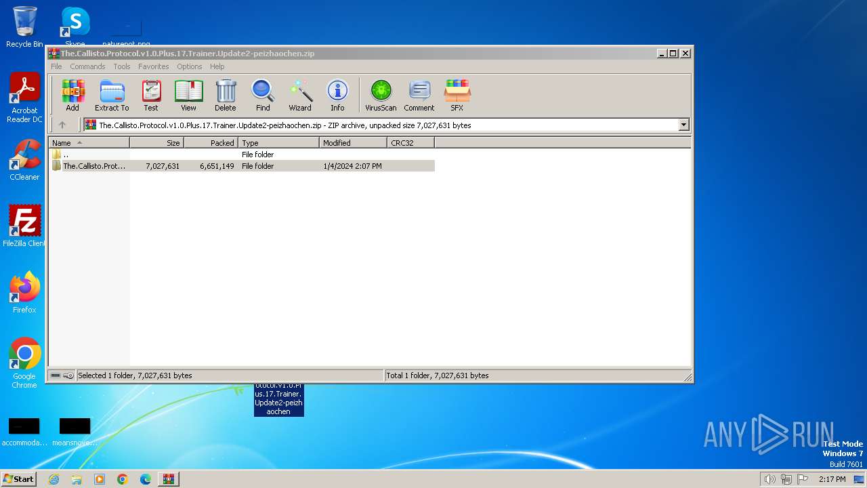This screenshot has width=867, height=488.
Task: Open File Explorer from the taskbar
Action: tap(77, 479)
